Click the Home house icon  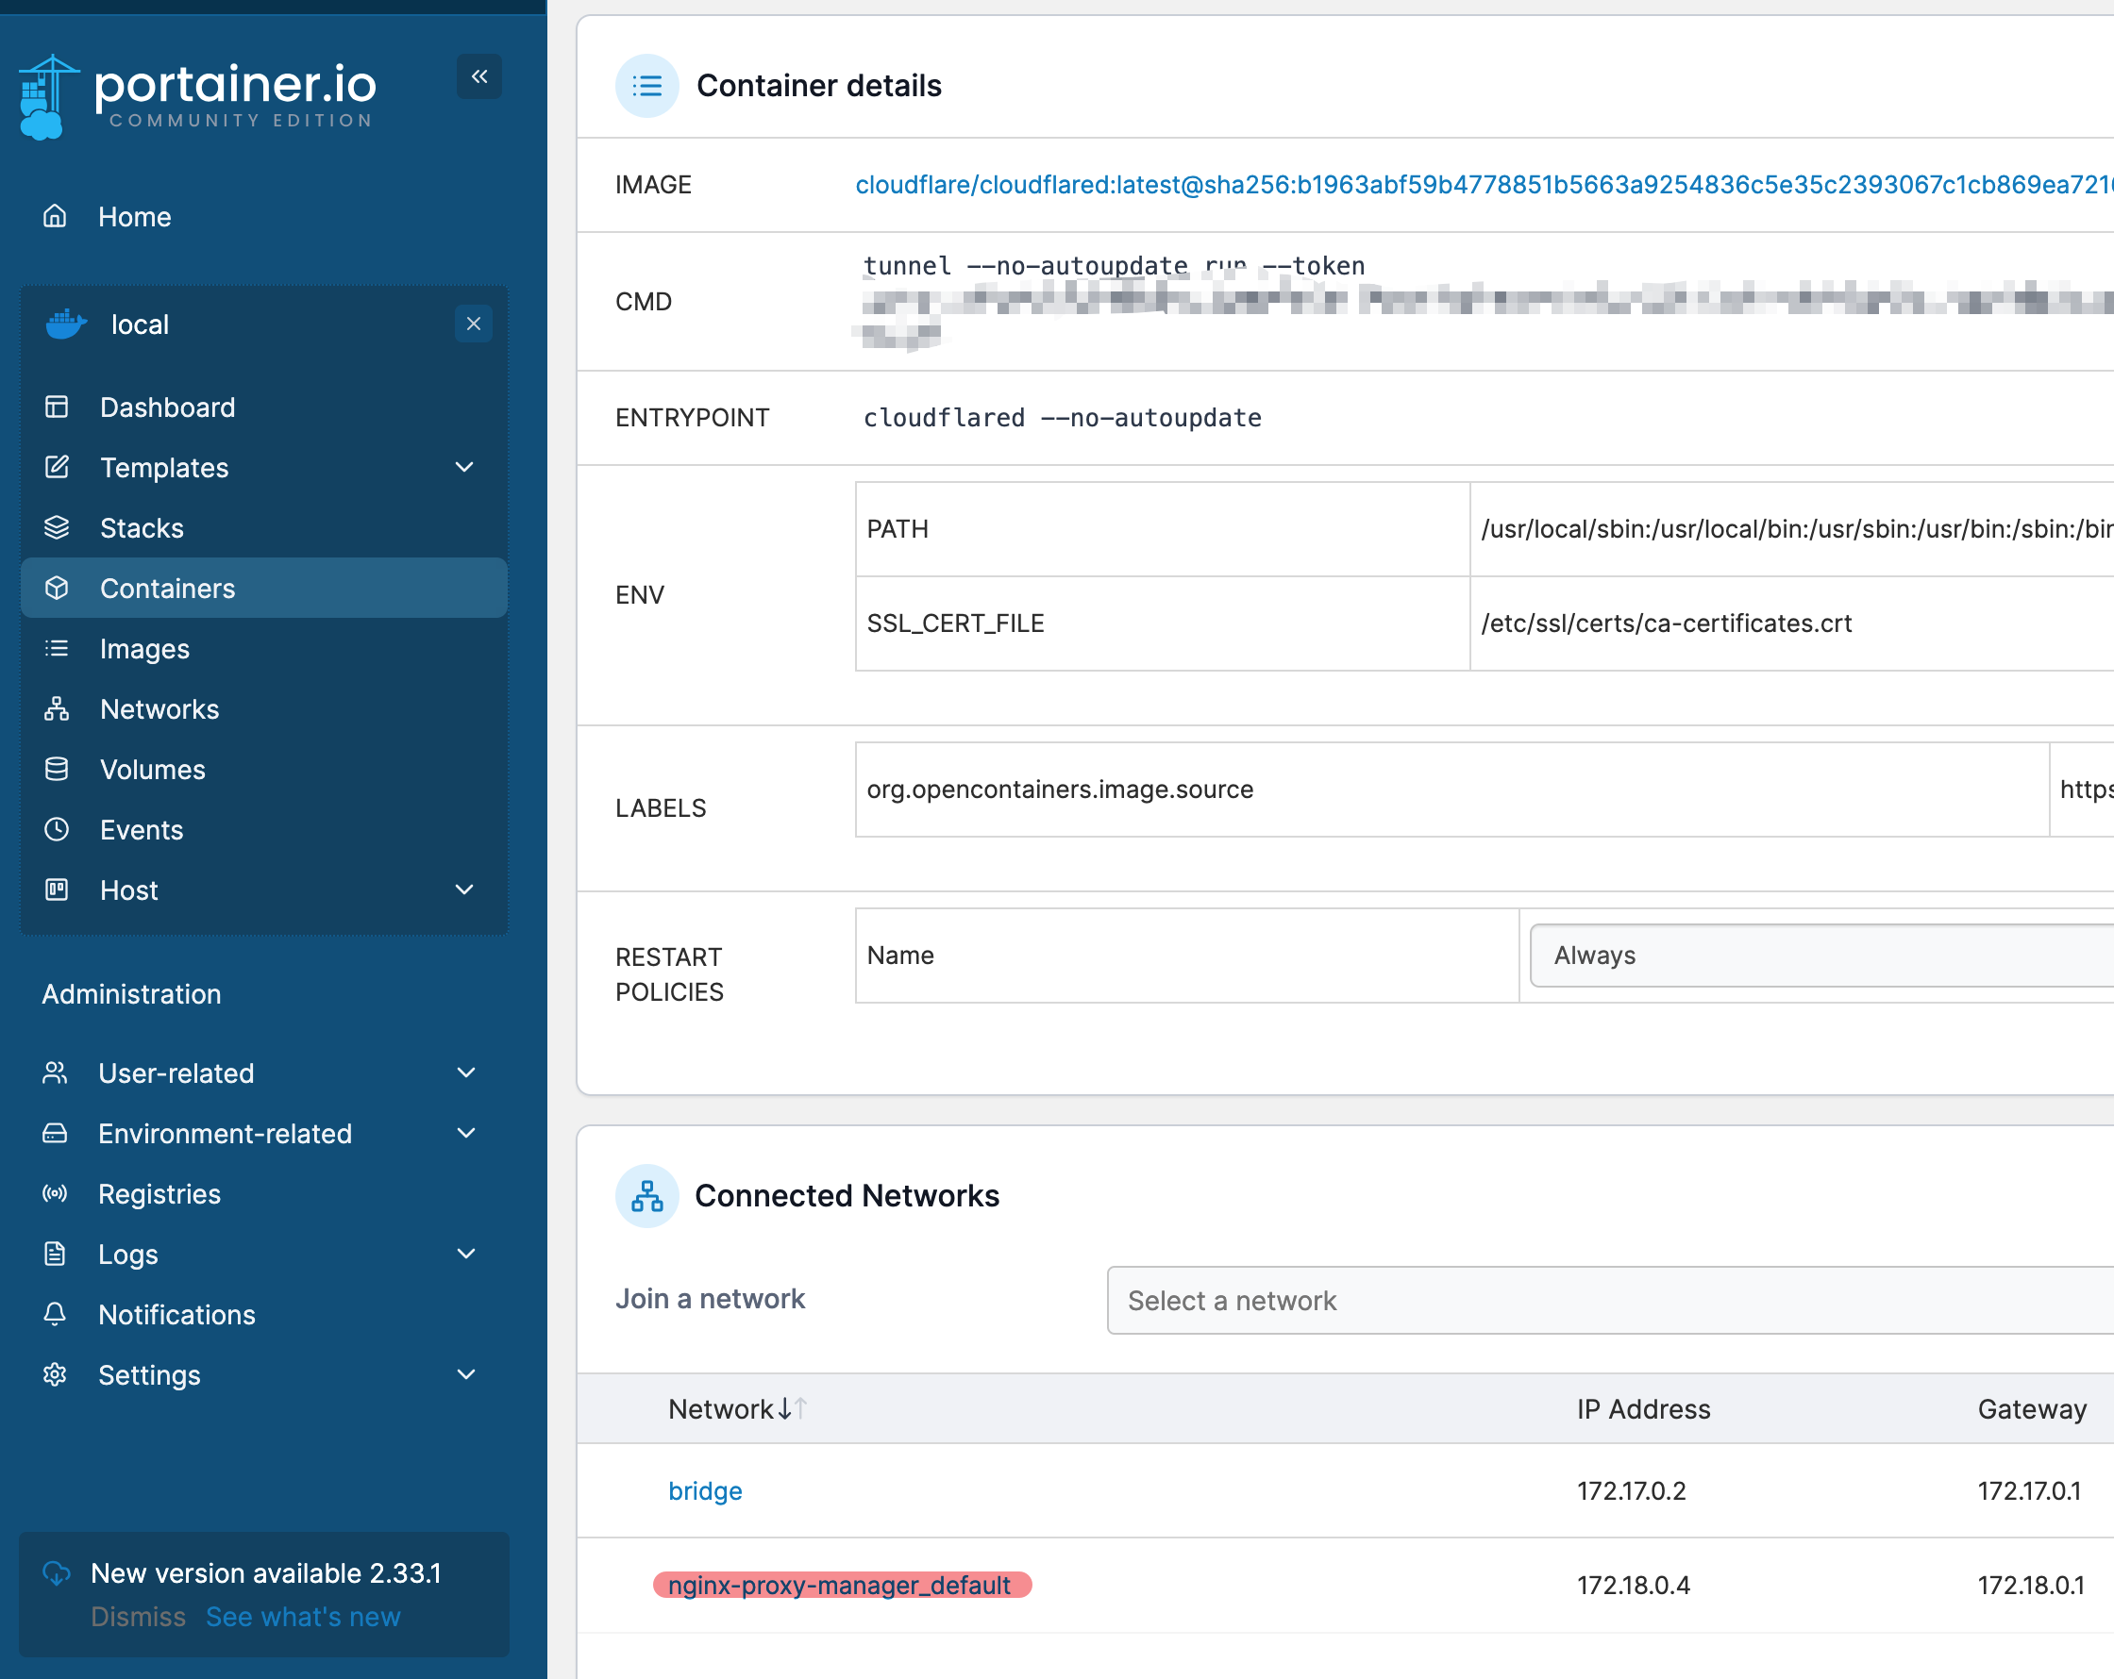(55, 216)
